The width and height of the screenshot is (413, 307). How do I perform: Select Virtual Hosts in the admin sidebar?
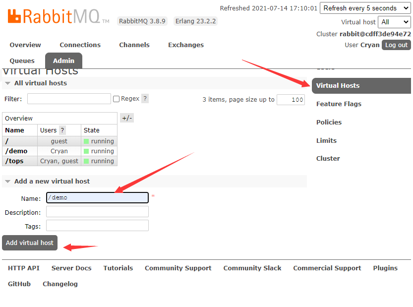(361, 86)
